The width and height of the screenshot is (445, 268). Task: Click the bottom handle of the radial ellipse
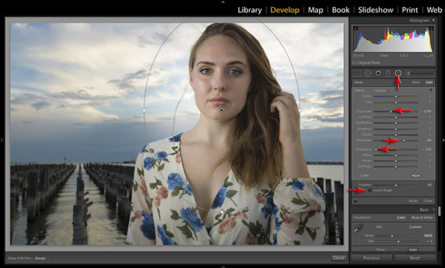point(222,211)
